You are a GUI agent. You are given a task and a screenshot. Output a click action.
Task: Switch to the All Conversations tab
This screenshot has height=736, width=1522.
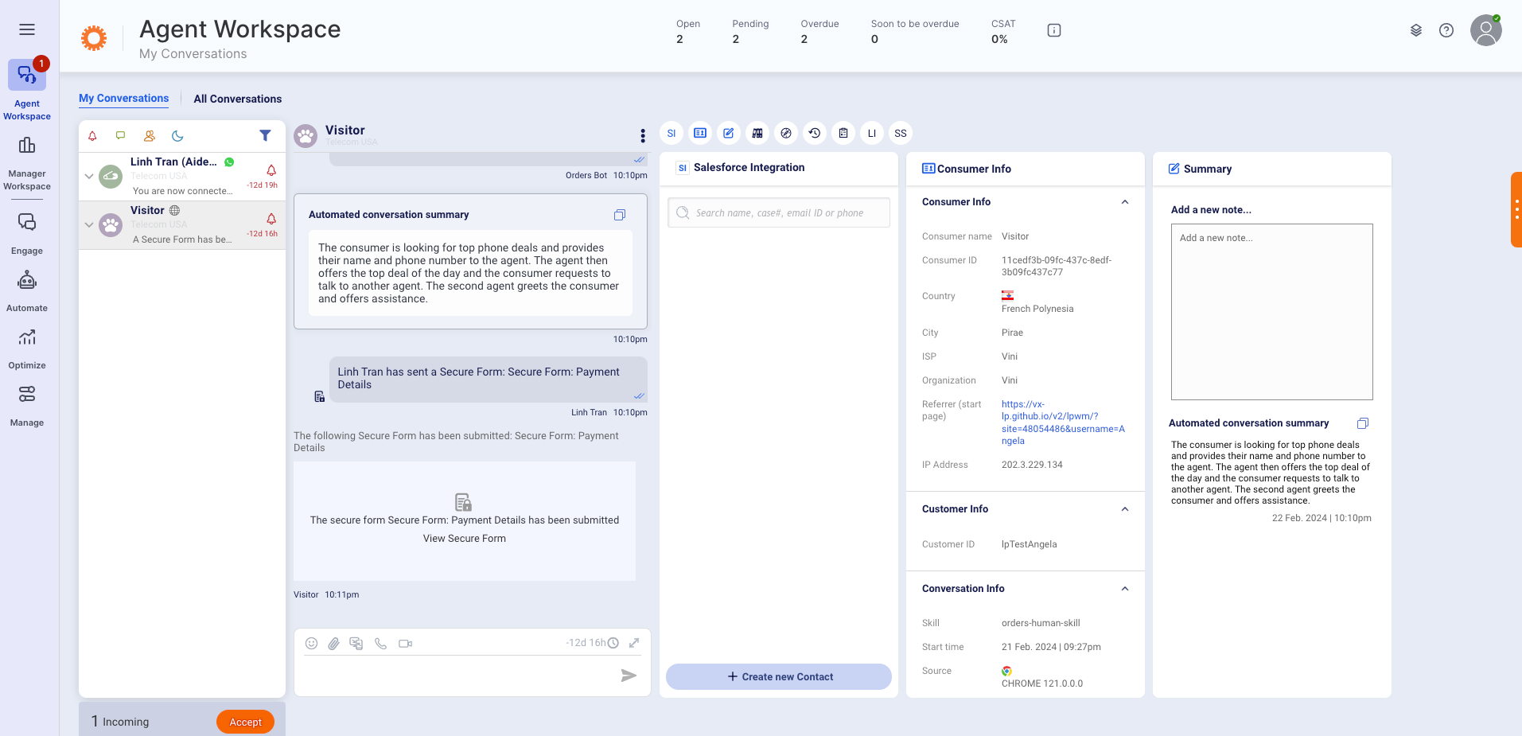point(238,99)
